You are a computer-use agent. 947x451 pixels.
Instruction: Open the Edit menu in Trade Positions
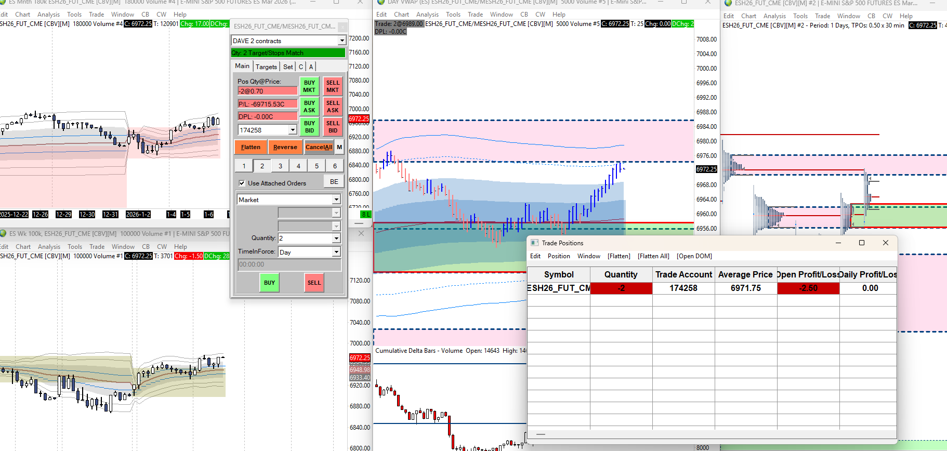point(535,256)
